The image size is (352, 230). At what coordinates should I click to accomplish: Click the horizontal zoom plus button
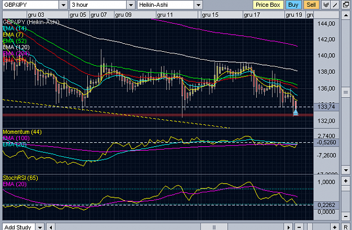pos(335,227)
